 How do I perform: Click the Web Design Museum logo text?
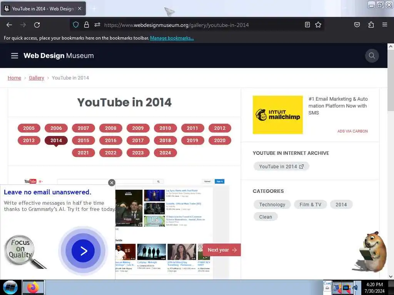[x=58, y=56]
